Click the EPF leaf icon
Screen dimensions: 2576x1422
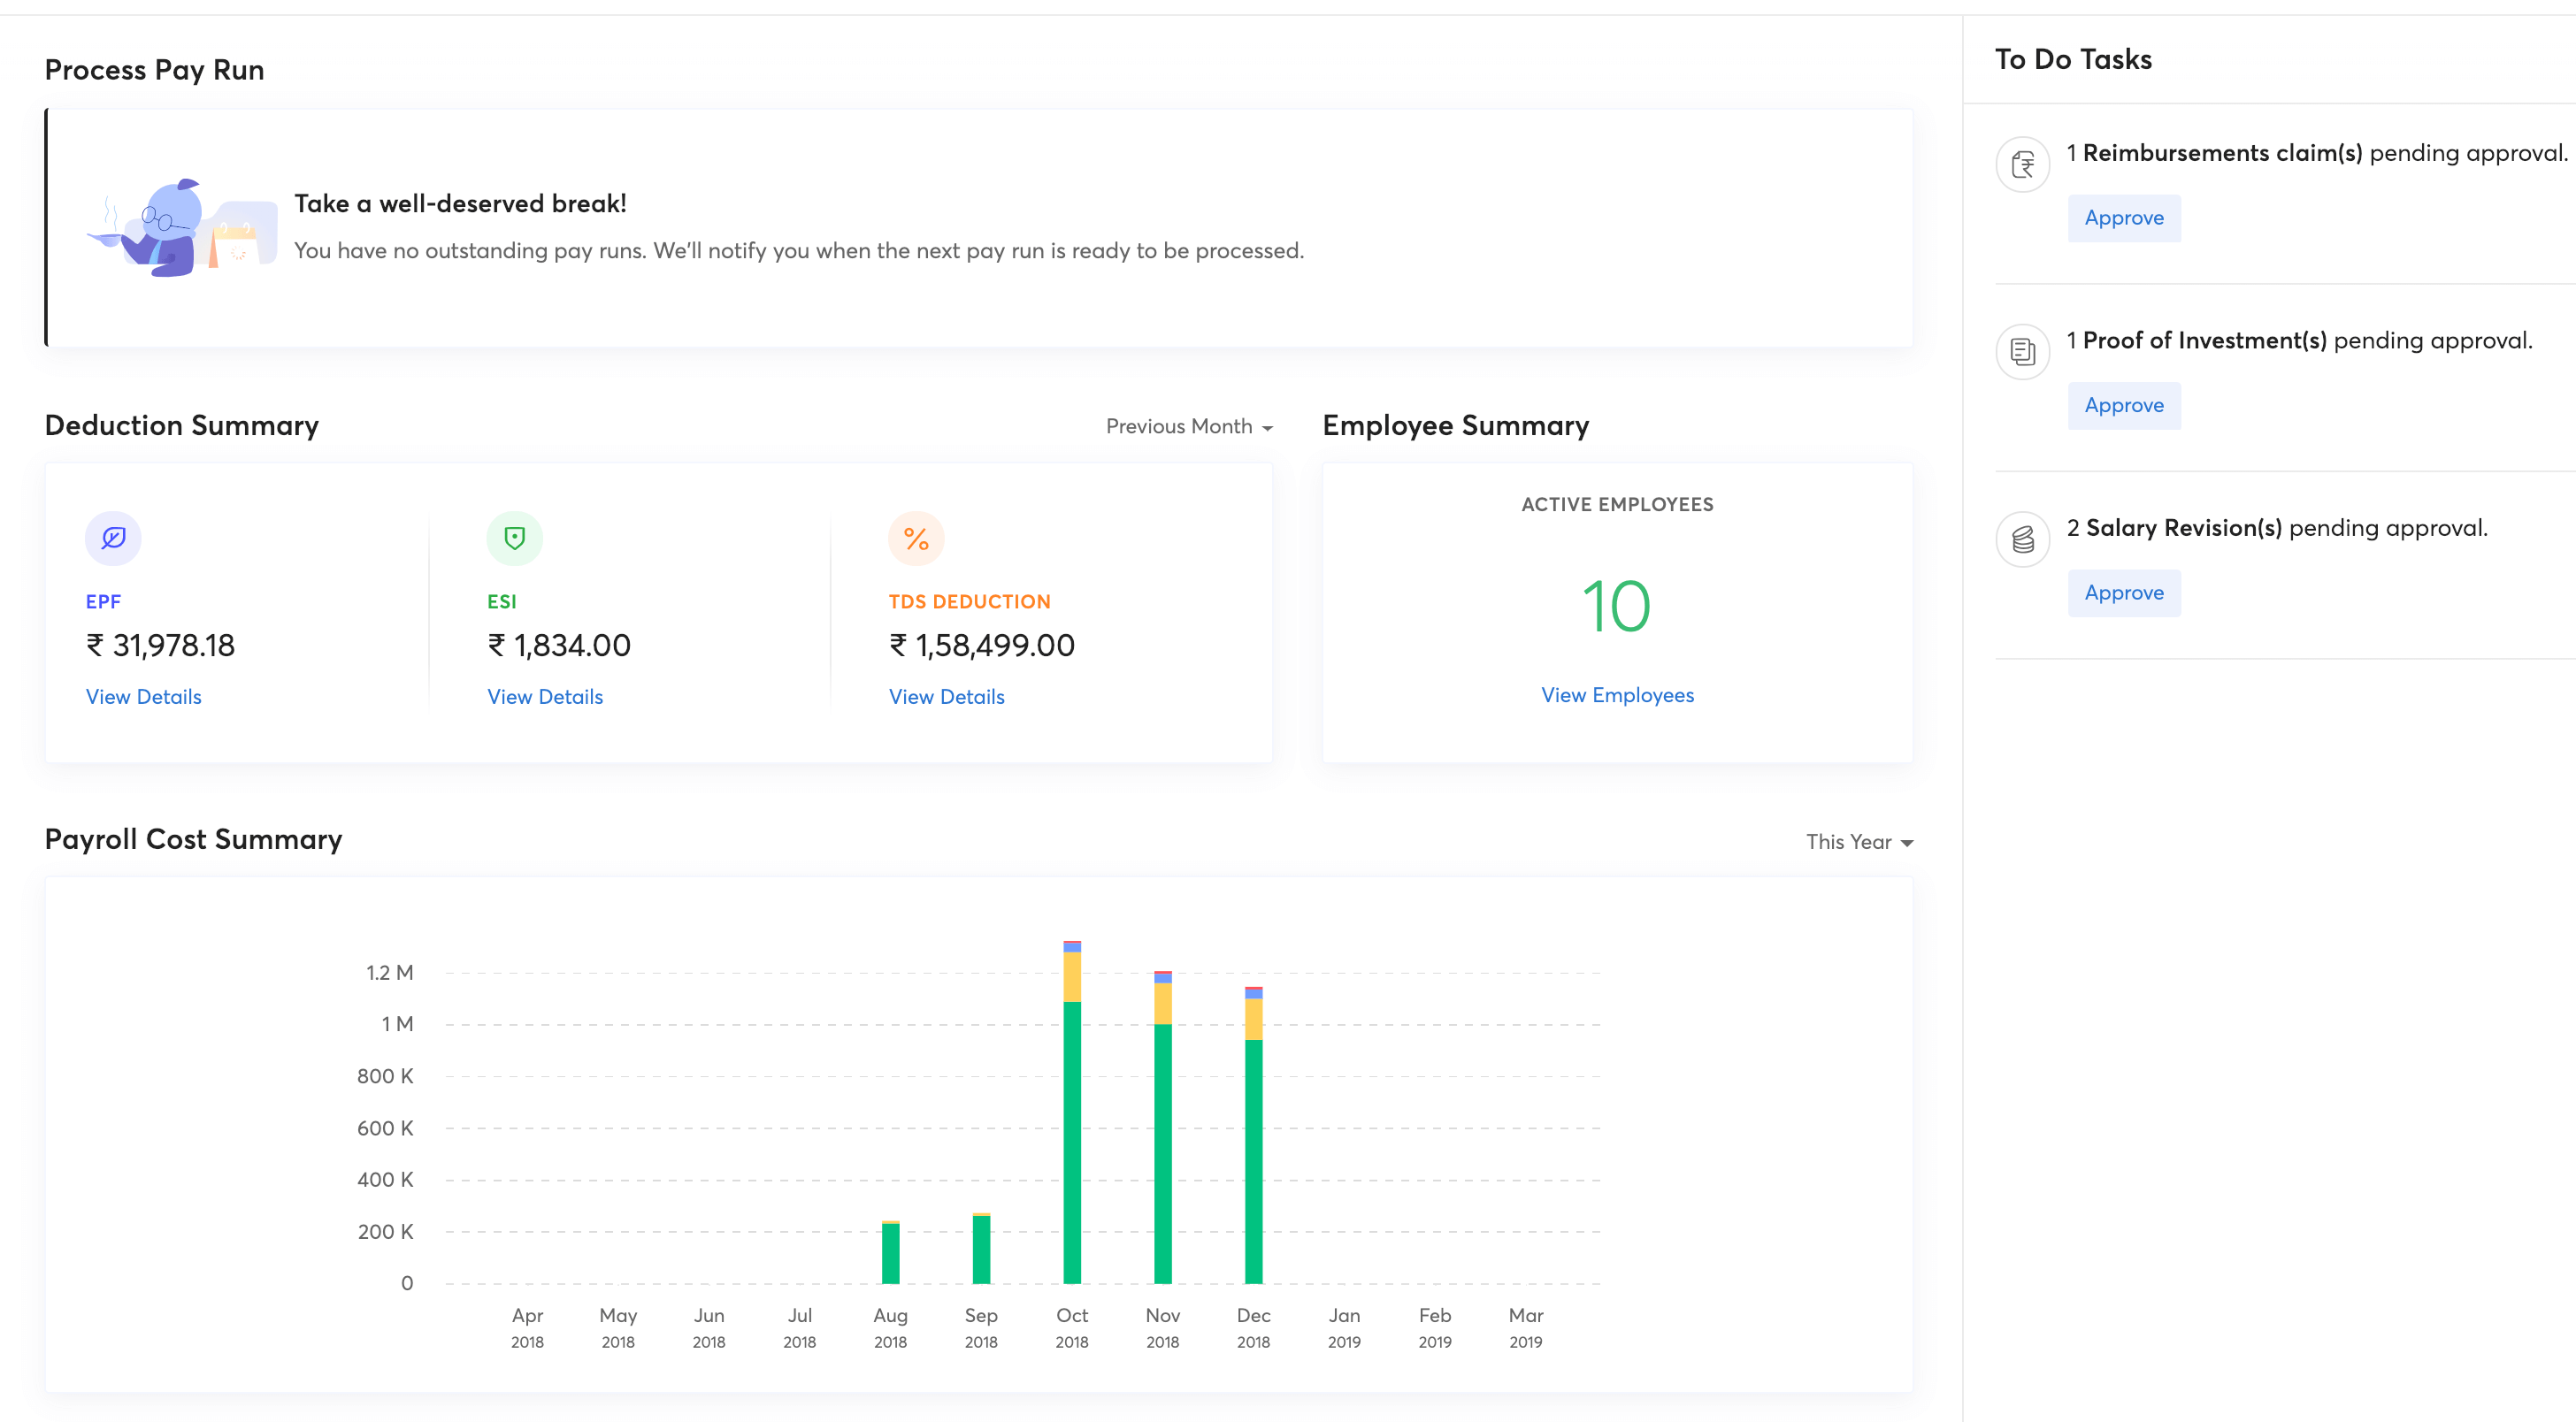[113, 538]
